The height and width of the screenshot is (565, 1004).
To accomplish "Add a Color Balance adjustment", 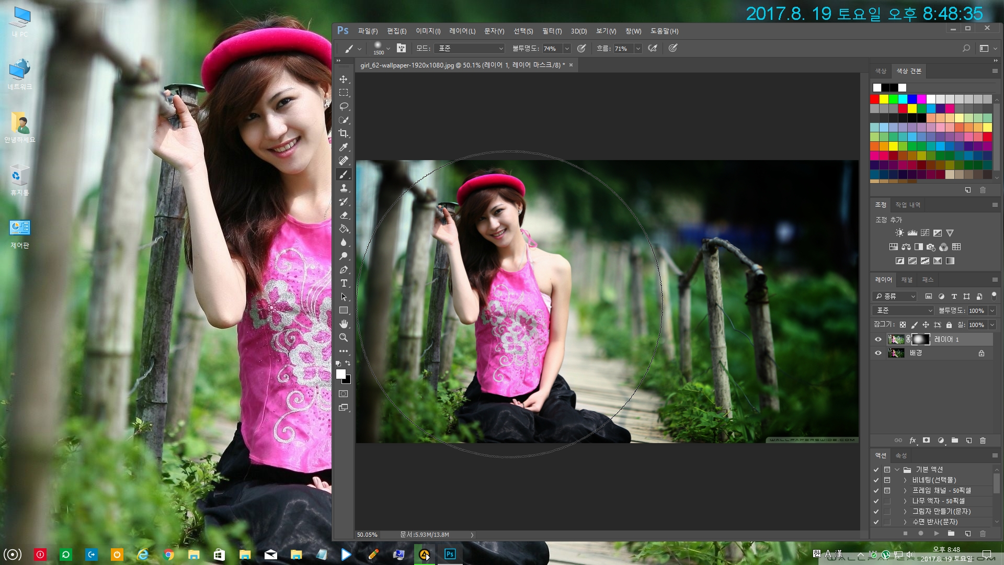I will coord(906,247).
